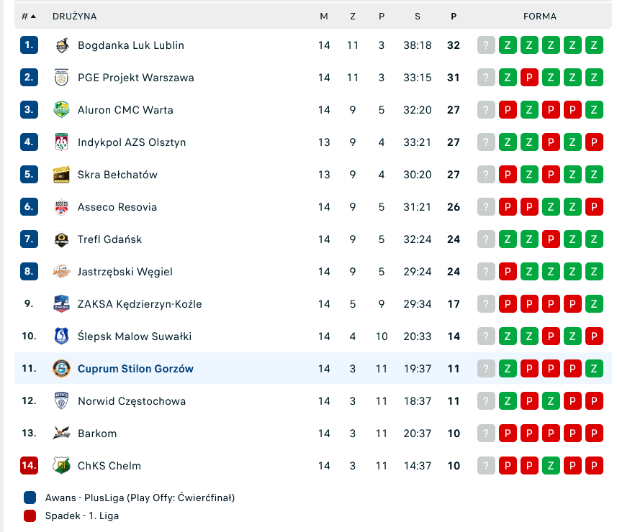
Task: Sort standings by the S sets column
Action: (418, 17)
